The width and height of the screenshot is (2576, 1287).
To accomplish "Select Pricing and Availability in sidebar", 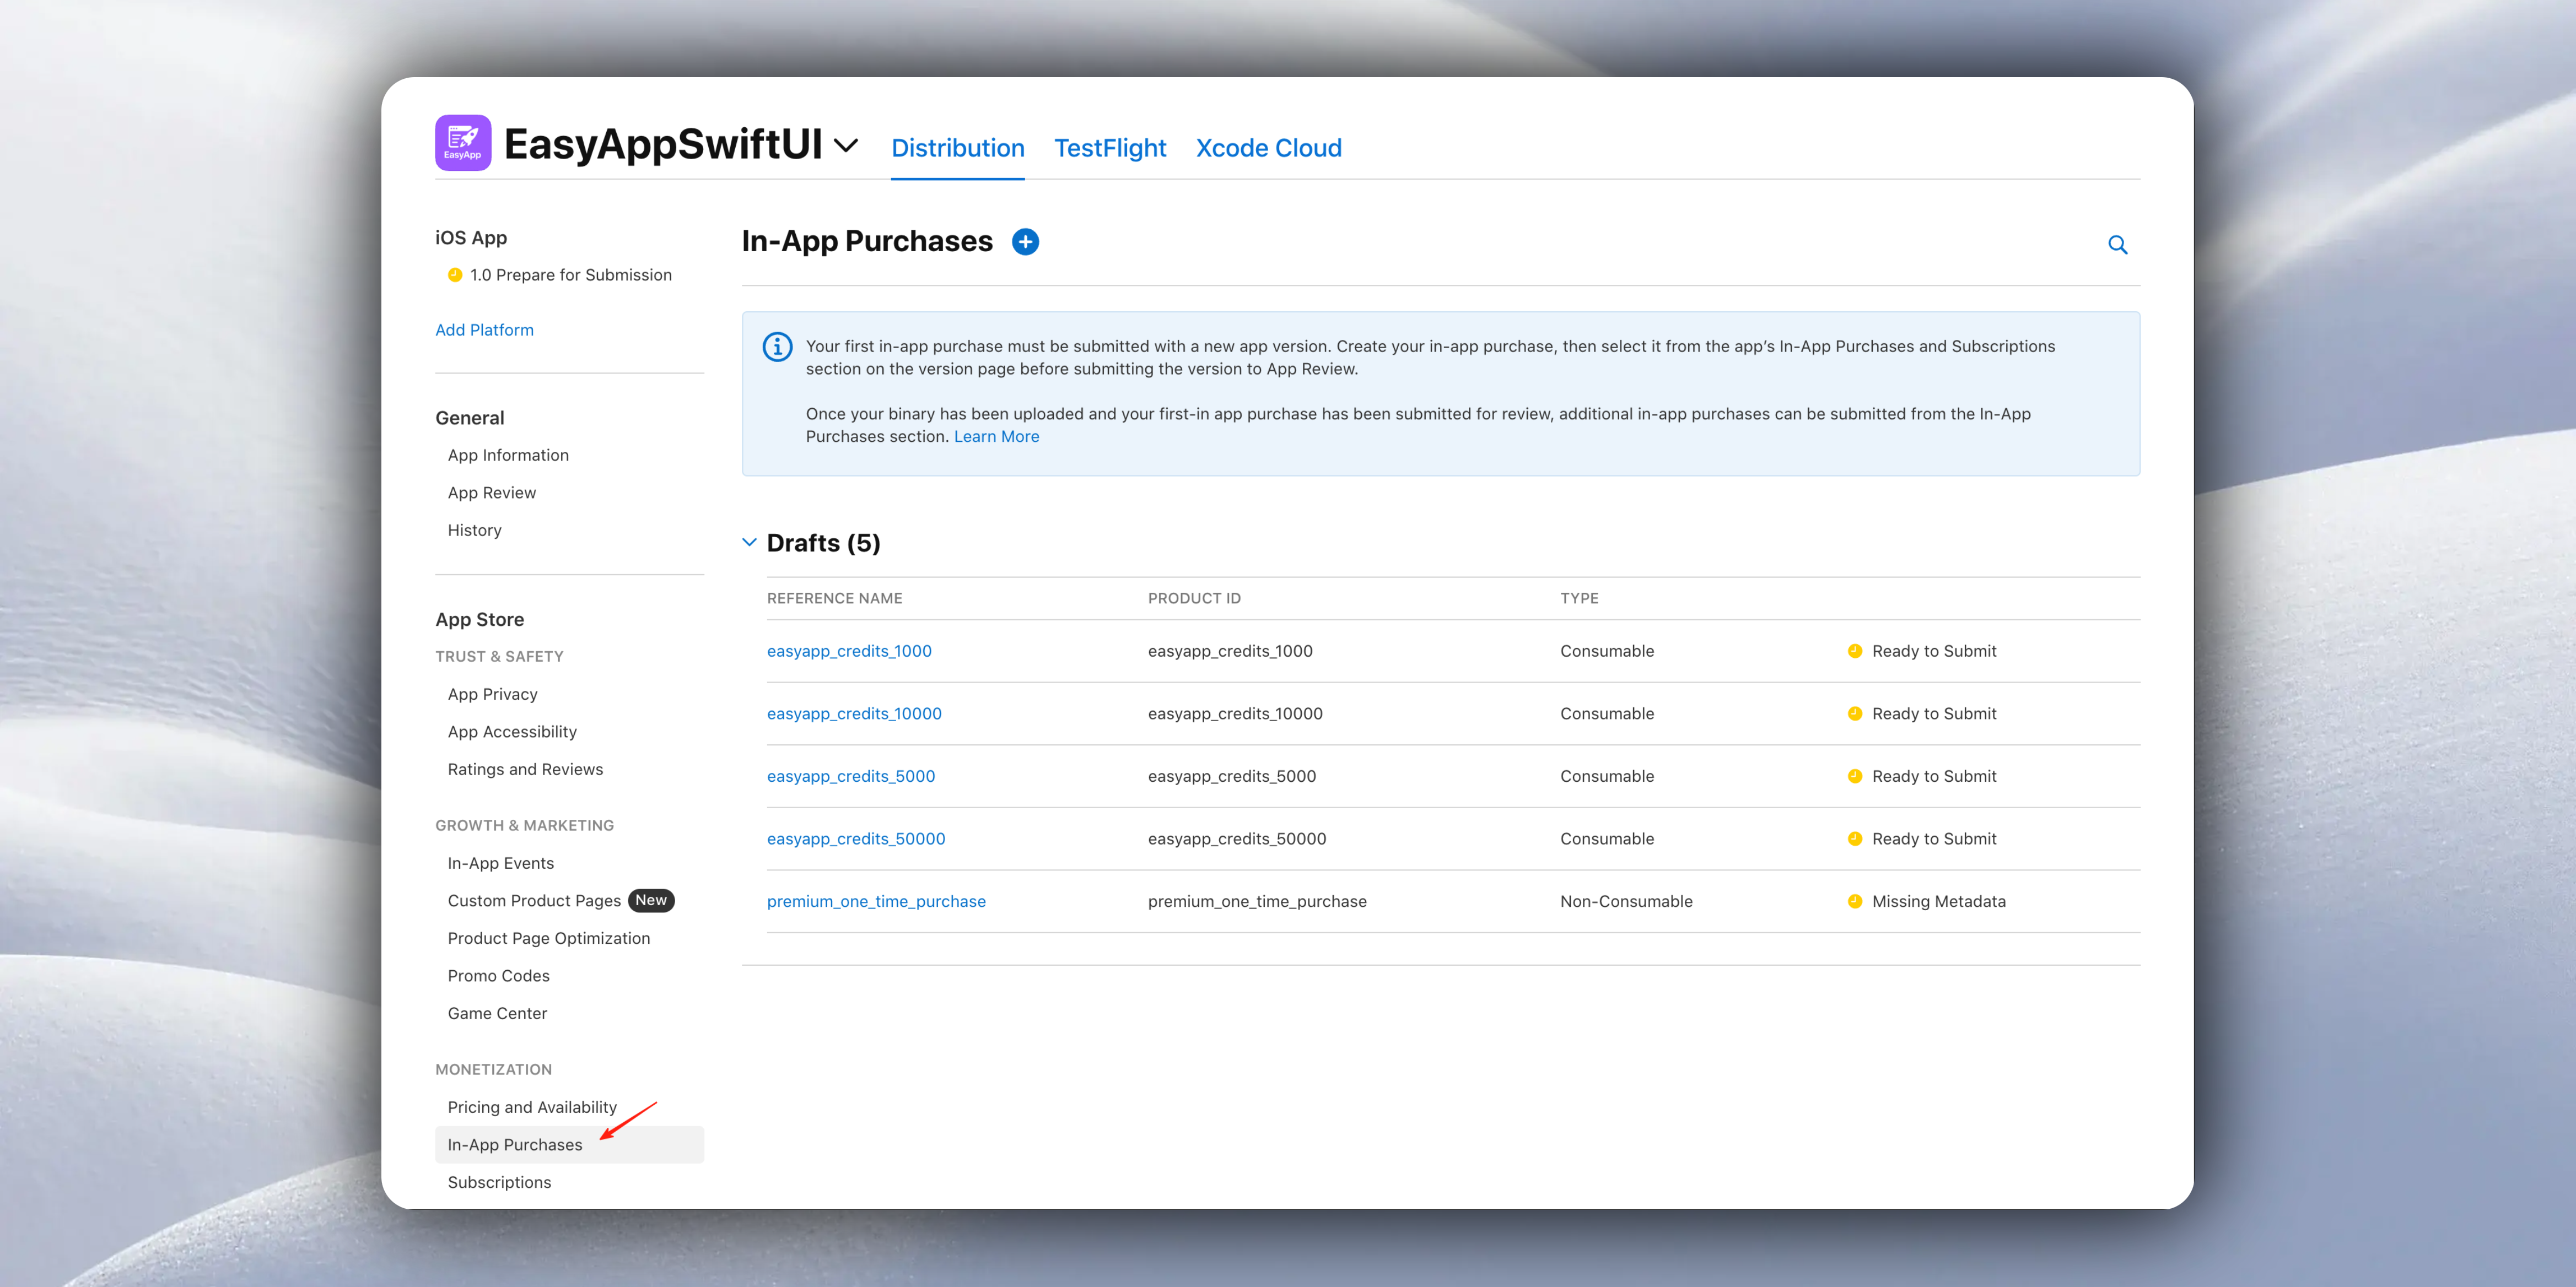I will (x=532, y=1107).
